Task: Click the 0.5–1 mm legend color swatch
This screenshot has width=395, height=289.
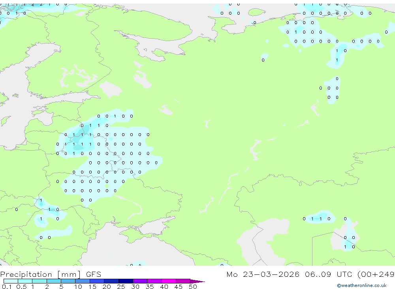Action: click(x=25, y=281)
